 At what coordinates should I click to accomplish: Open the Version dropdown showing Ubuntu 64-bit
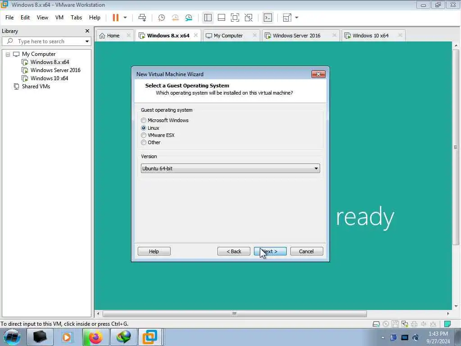coord(230,168)
